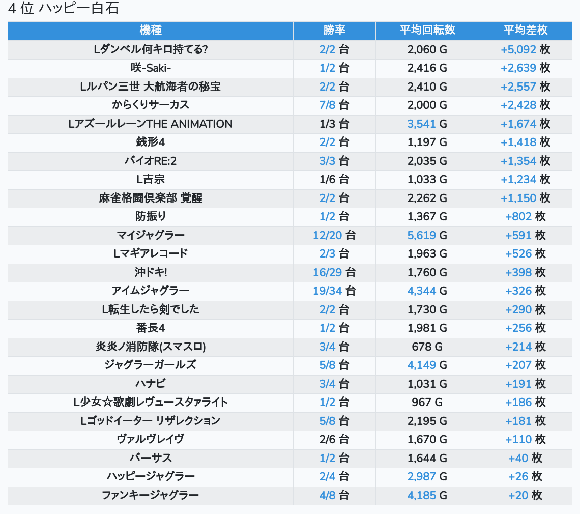Select the ハナビ machine name
The height and width of the screenshot is (514, 580).
[x=151, y=384]
